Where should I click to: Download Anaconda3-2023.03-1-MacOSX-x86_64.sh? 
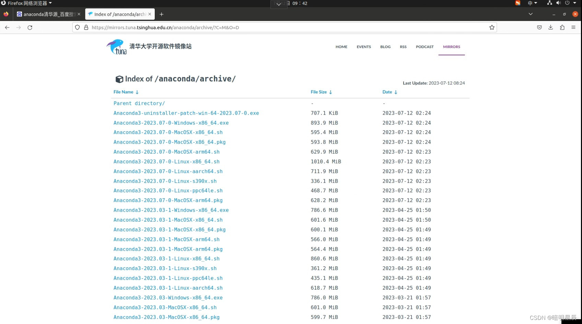click(x=168, y=220)
